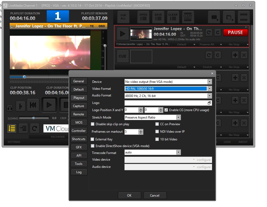Click the Cue All button
Screen dimensions: 267x207
[123, 17]
